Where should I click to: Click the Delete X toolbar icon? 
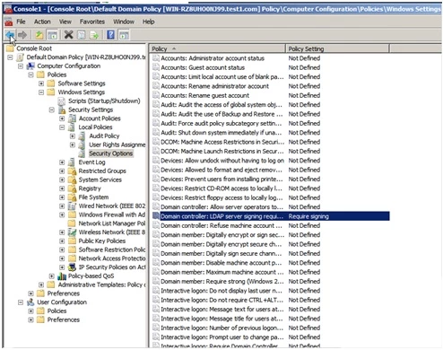(68, 35)
